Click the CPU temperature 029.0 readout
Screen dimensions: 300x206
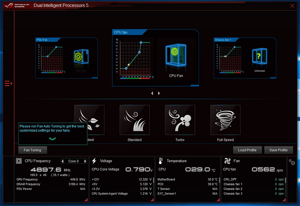(x=200, y=170)
